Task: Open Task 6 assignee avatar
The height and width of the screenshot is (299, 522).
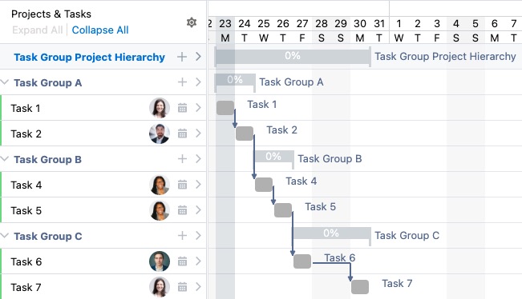Action: 160,261
